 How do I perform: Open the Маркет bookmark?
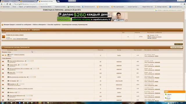[x=20, y=7]
